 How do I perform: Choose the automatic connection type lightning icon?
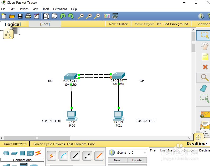coord(51,156)
